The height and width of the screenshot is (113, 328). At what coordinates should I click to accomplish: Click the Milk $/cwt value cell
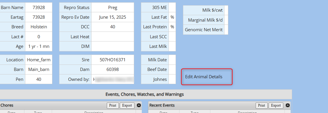(x=226, y=10)
